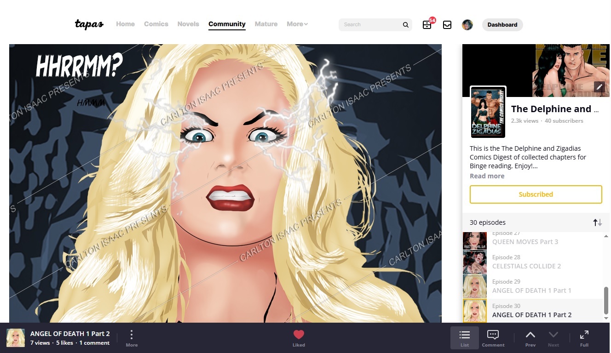The image size is (611, 353).
Task: Click the user profile avatar
Action: (x=467, y=25)
